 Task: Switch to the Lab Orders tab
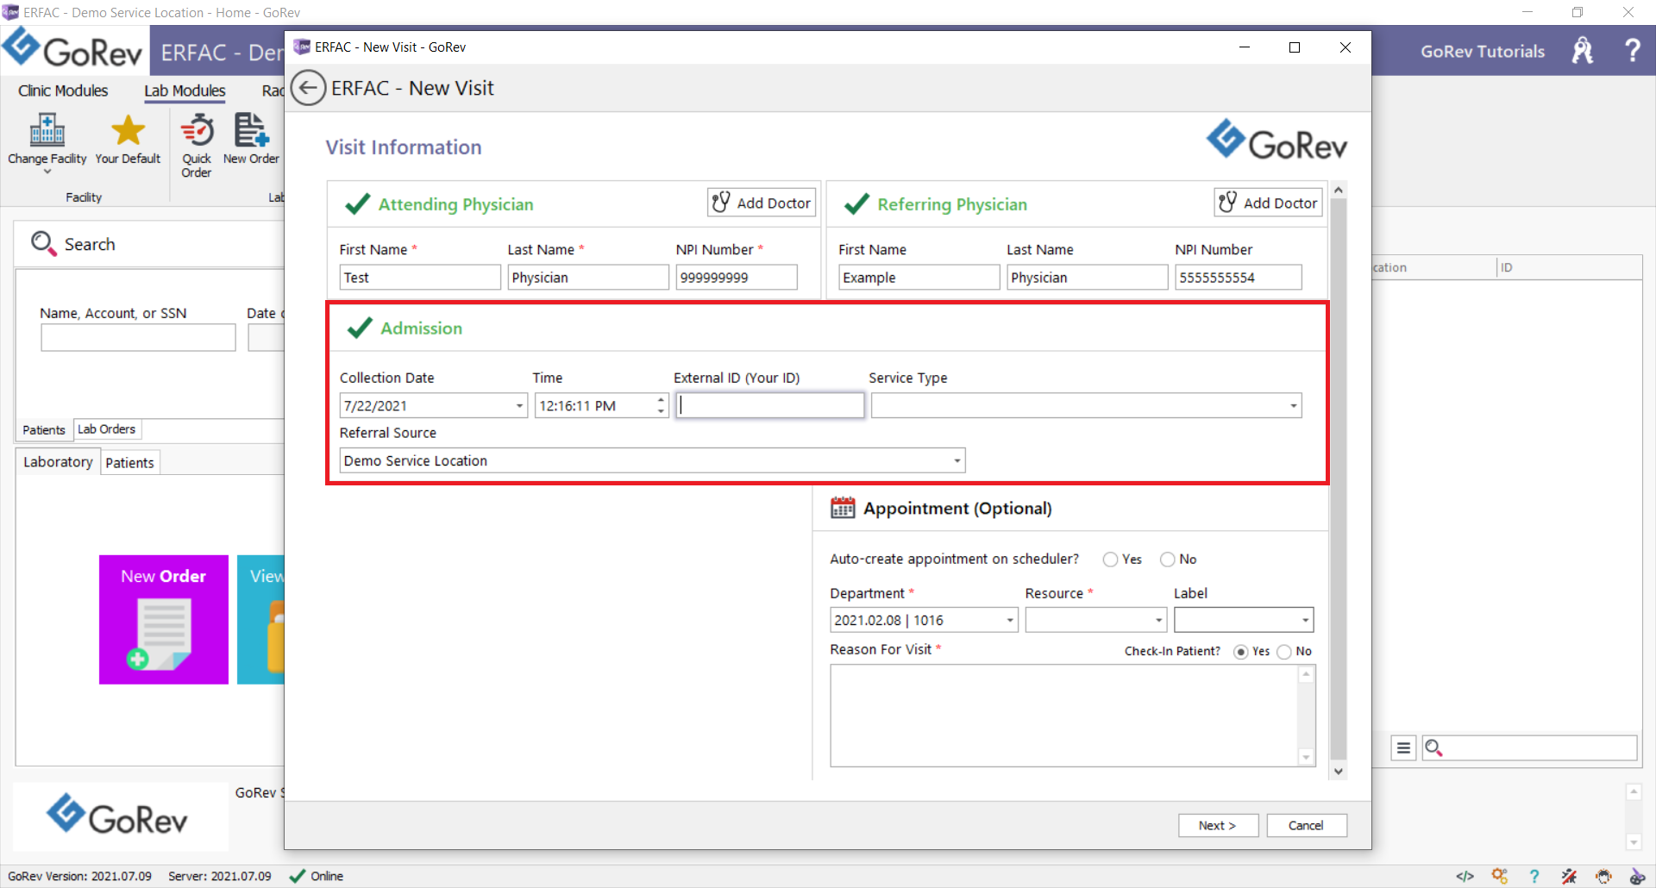pyautogui.click(x=107, y=428)
